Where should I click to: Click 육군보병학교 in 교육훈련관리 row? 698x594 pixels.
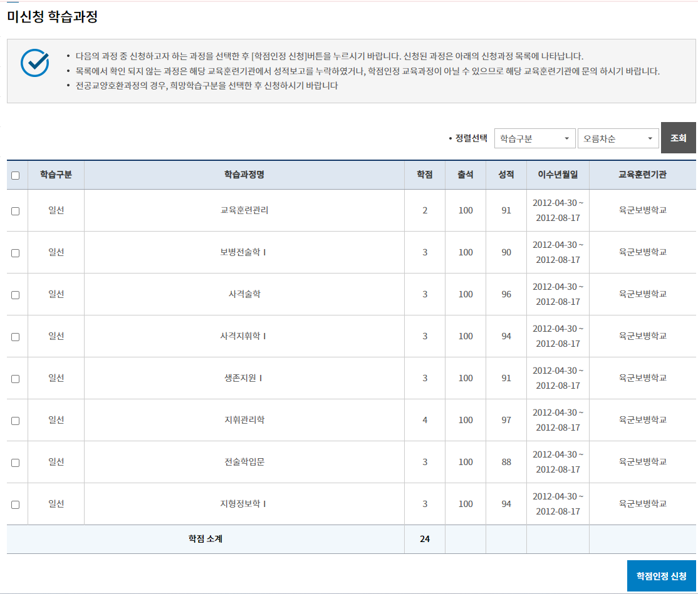pyautogui.click(x=642, y=210)
